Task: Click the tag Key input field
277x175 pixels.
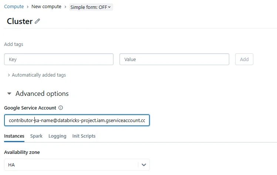Action: 58,59
